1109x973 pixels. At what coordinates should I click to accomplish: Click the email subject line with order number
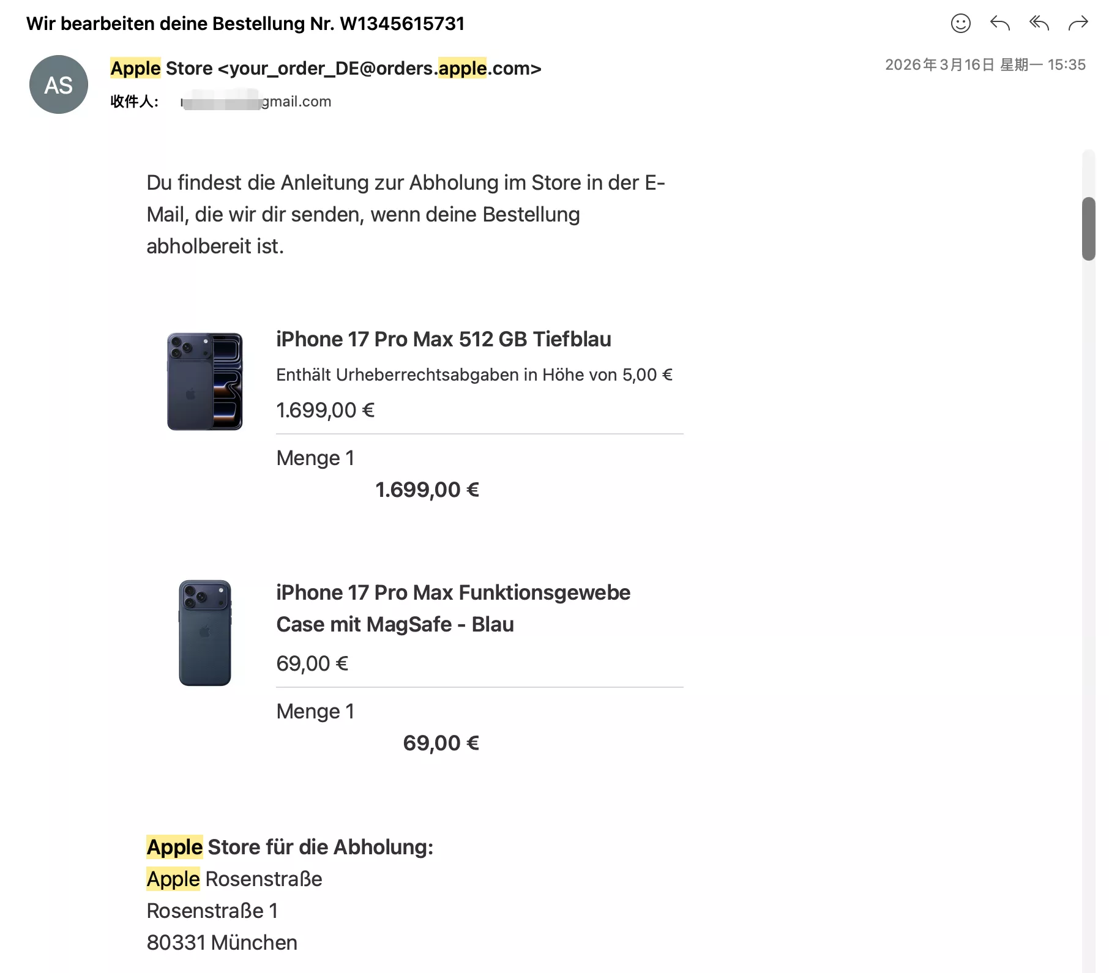pyautogui.click(x=245, y=24)
